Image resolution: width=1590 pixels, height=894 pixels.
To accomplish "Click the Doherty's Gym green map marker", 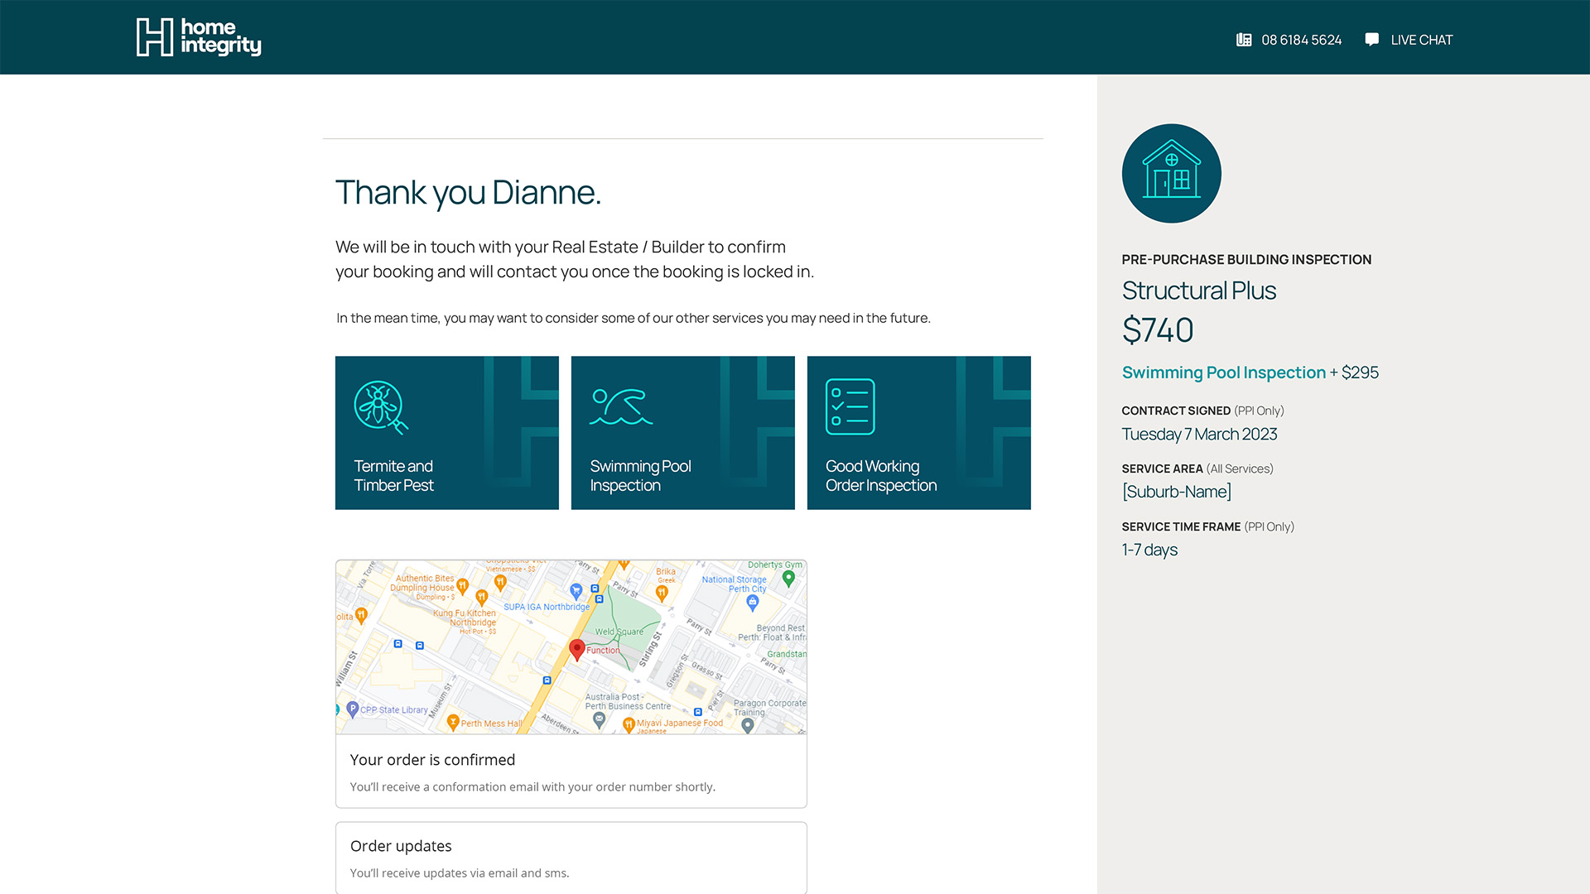I will pos(789,579).
